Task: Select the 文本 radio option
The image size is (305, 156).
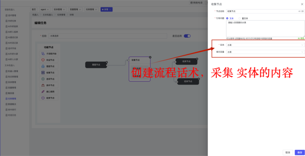Action: coord(227,18)
